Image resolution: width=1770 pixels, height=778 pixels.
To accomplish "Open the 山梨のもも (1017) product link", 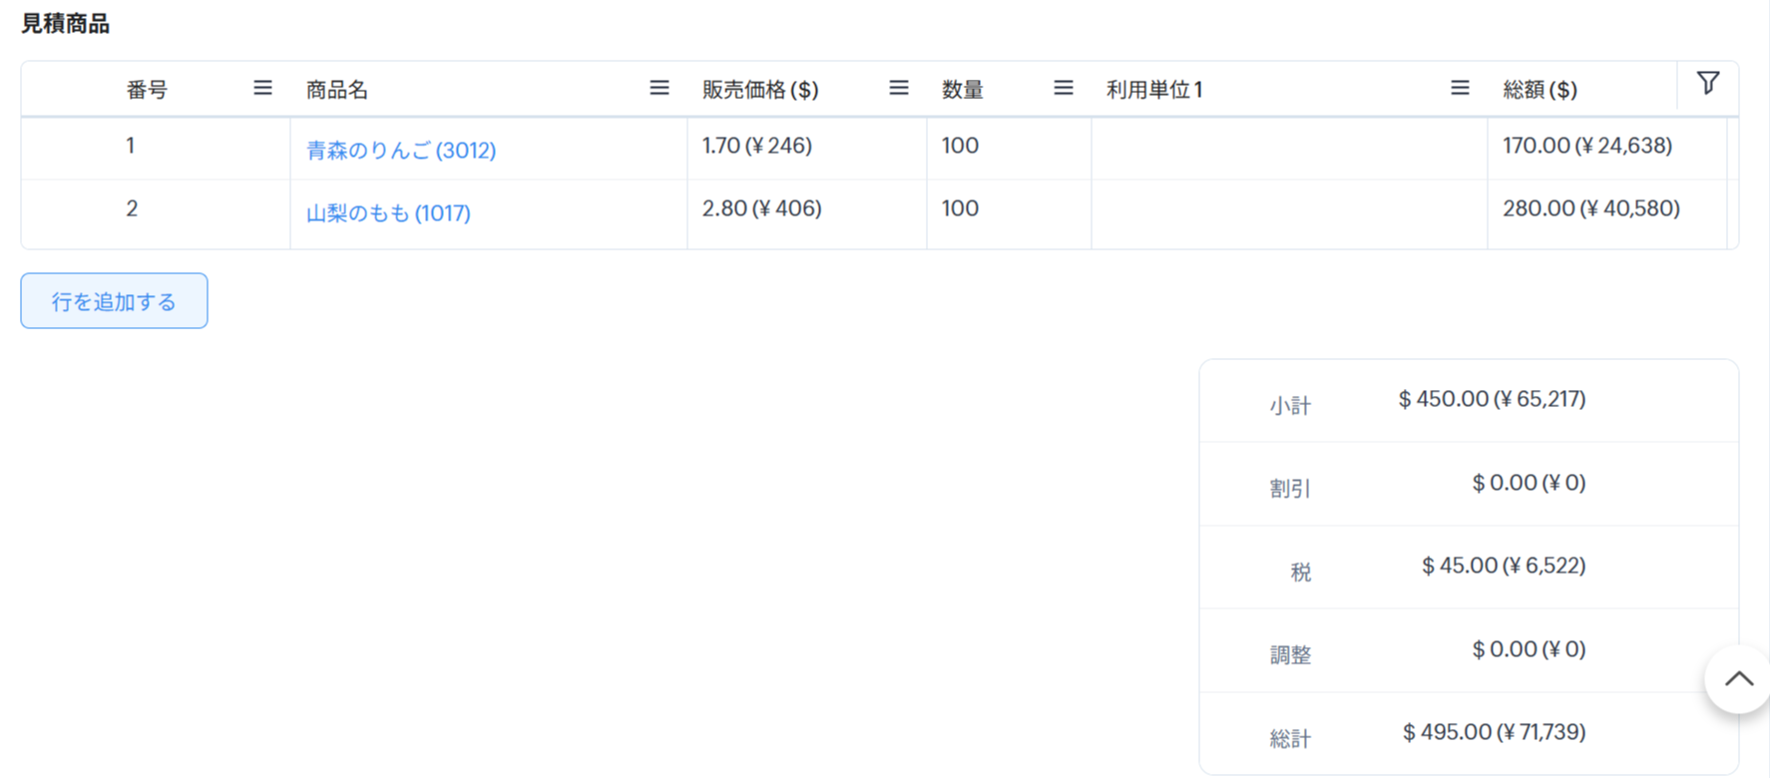I will [388, 213].
